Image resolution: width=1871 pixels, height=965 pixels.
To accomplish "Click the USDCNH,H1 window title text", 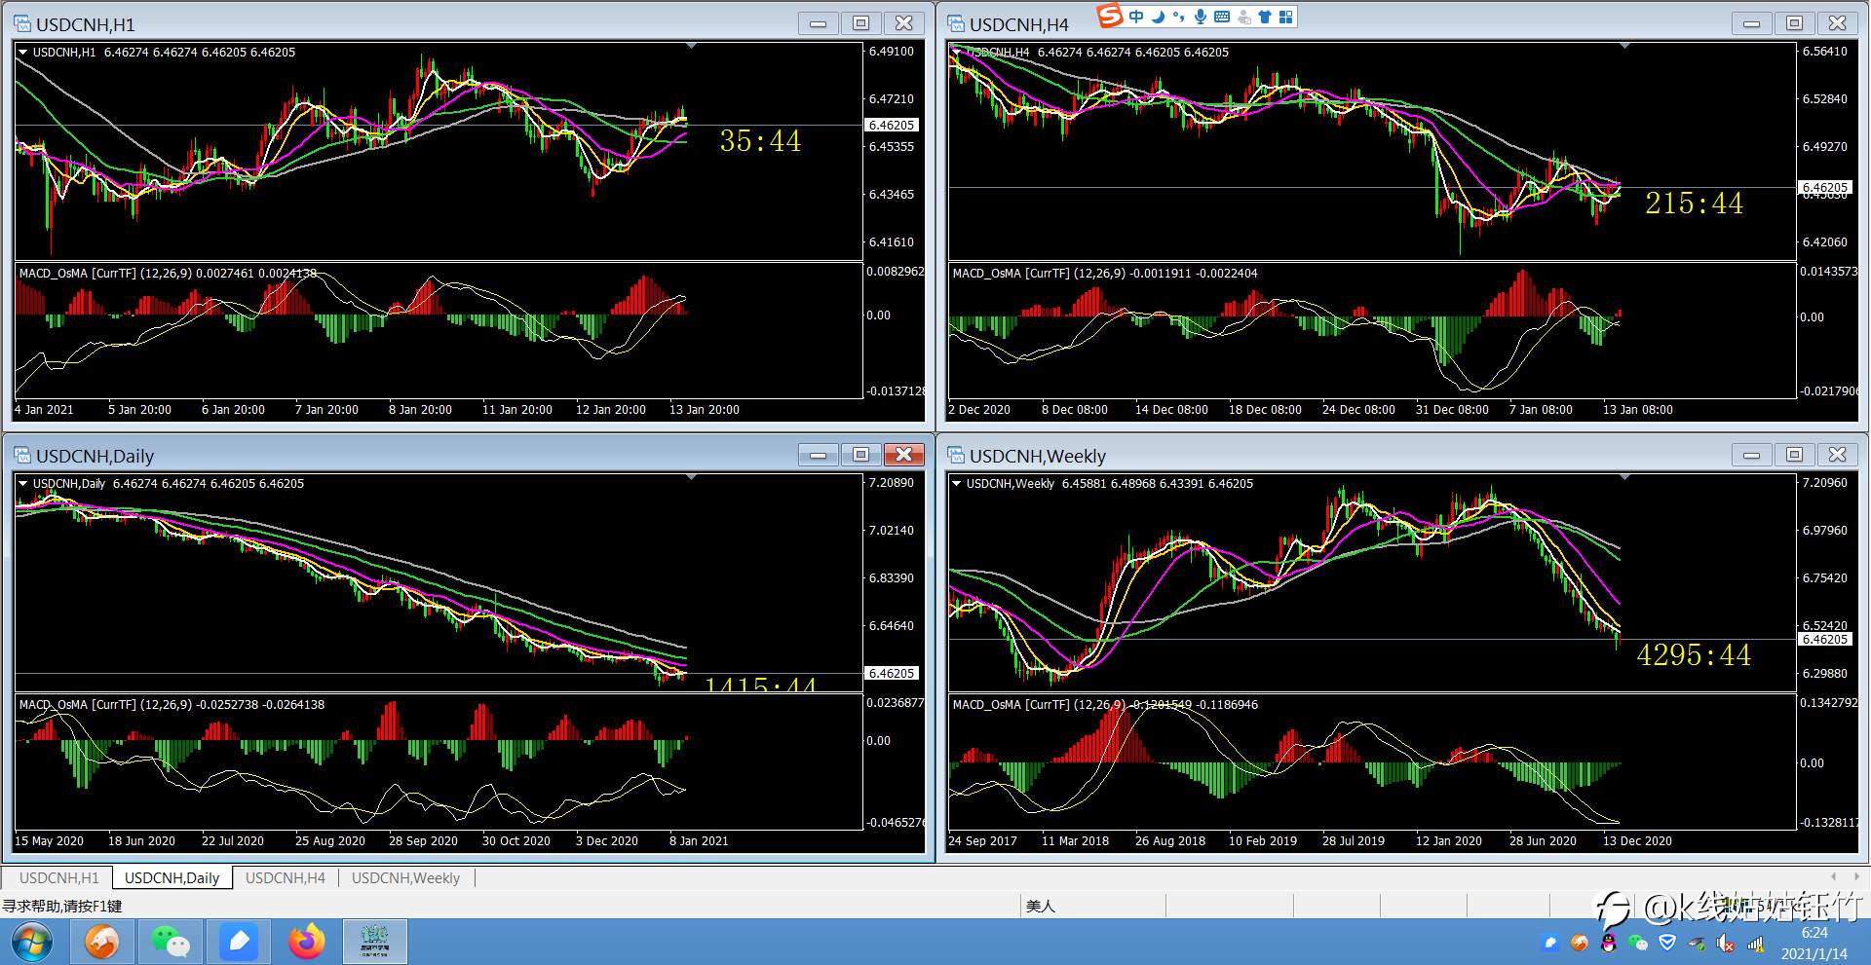I will [x=86, y=24].
